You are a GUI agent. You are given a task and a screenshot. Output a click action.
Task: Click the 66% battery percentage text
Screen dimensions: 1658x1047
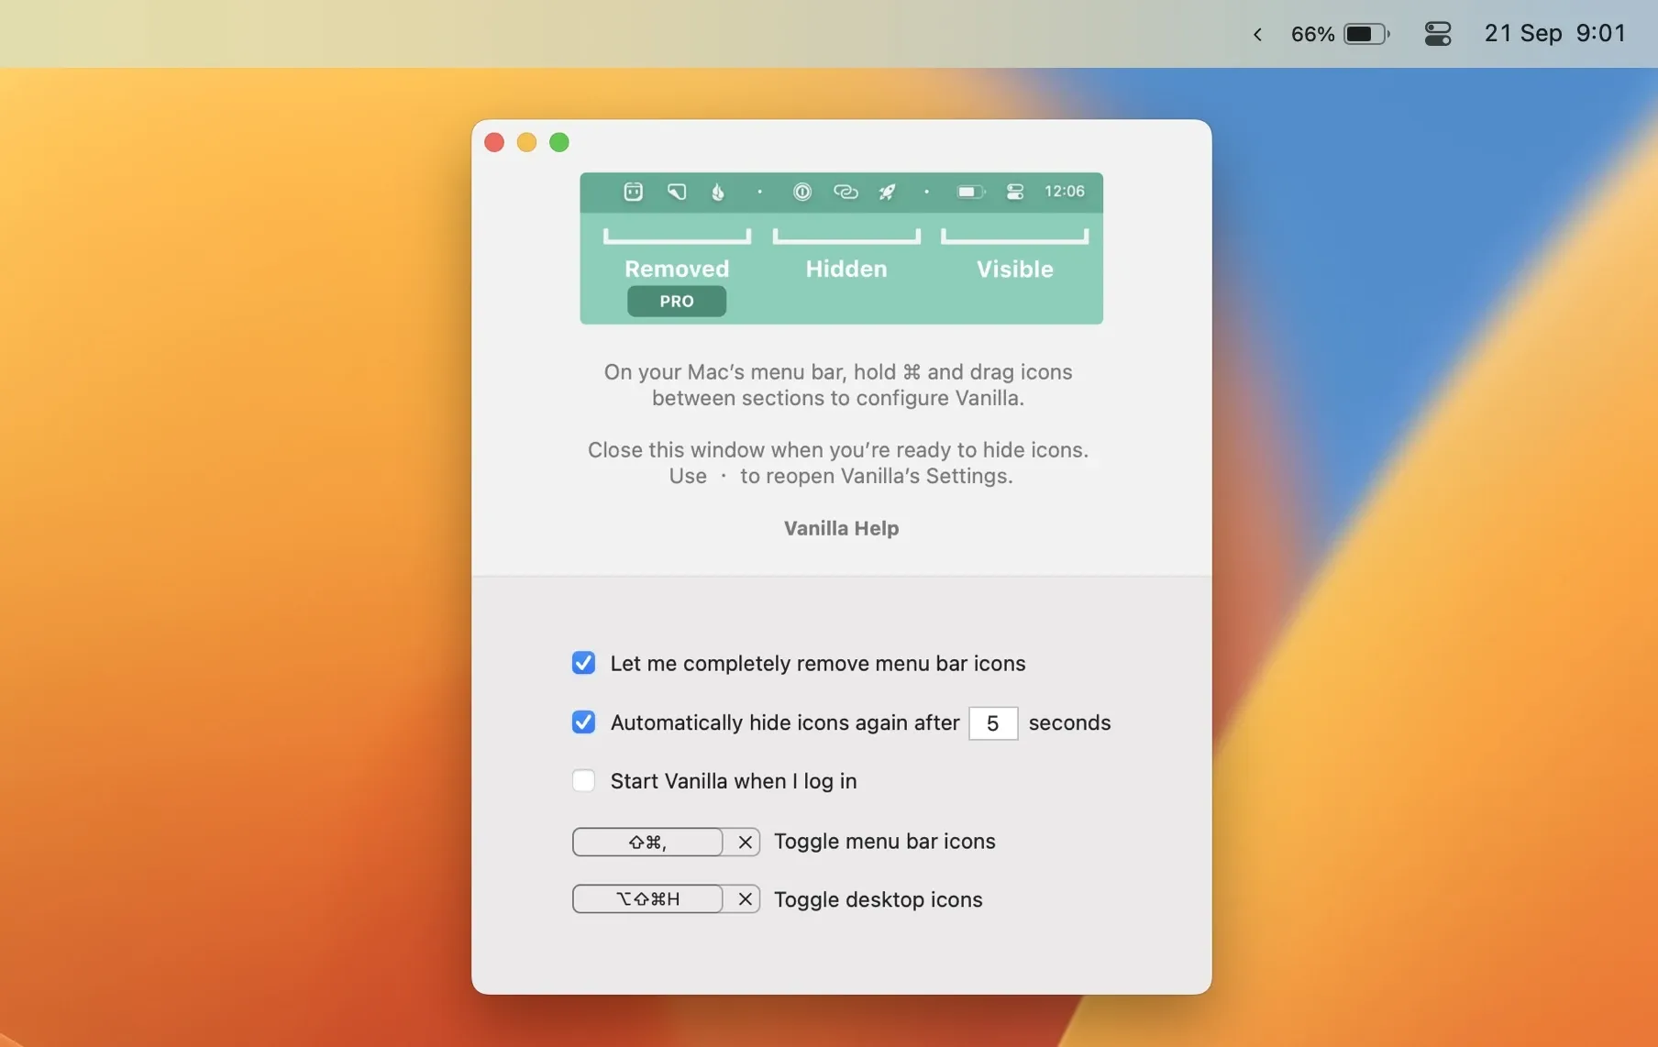1311,35
